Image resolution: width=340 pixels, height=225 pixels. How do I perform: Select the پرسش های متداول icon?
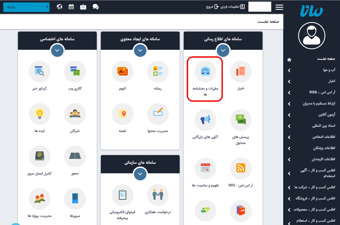(241, 120)
